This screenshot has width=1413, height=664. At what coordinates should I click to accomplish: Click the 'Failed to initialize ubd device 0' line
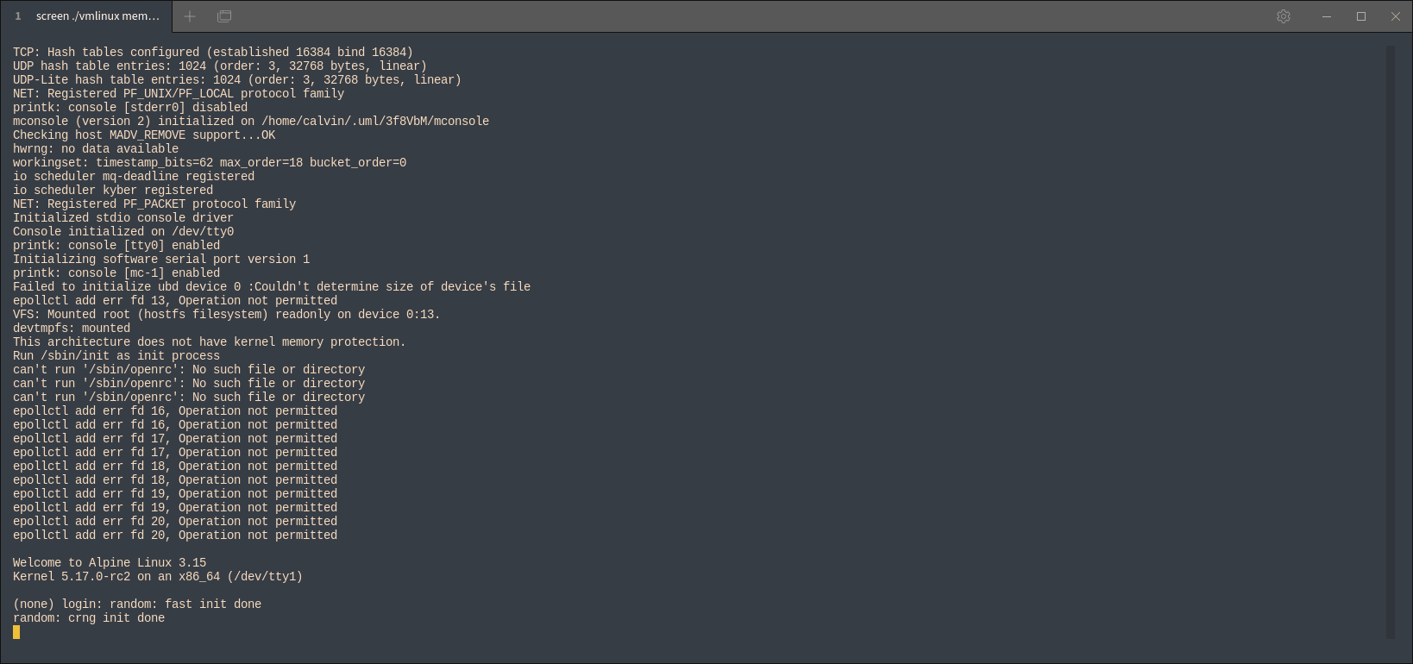[x=272, y=286]
